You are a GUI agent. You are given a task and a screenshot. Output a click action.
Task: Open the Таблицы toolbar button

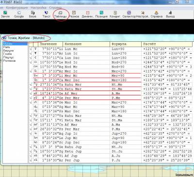60,14
